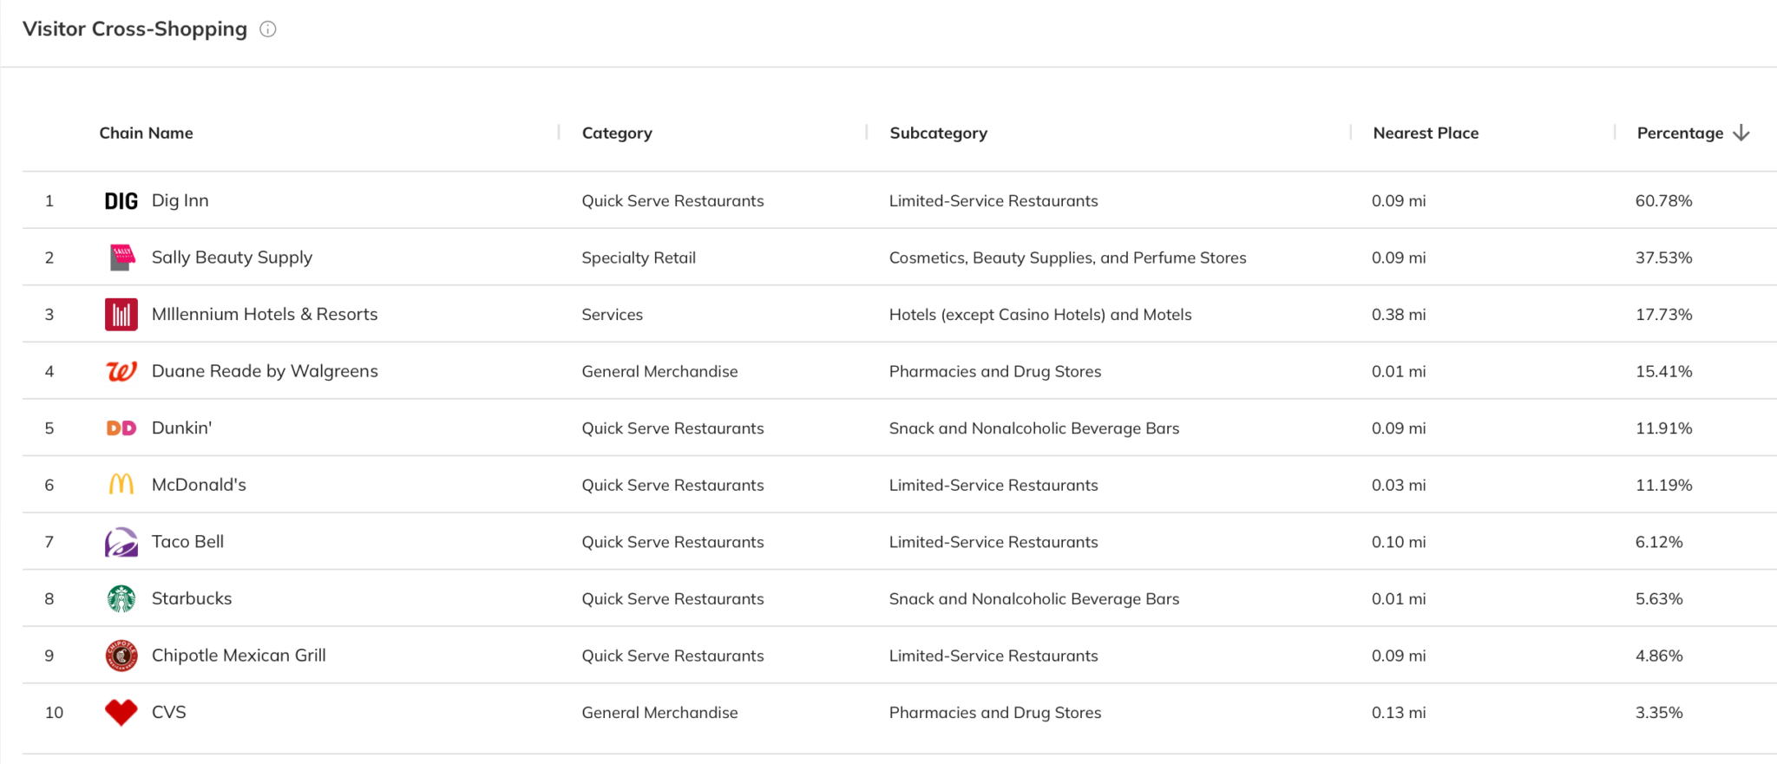Click the Millennium Hotels & Resorts logo
1777x764 pixels.
tap(121, 314)
